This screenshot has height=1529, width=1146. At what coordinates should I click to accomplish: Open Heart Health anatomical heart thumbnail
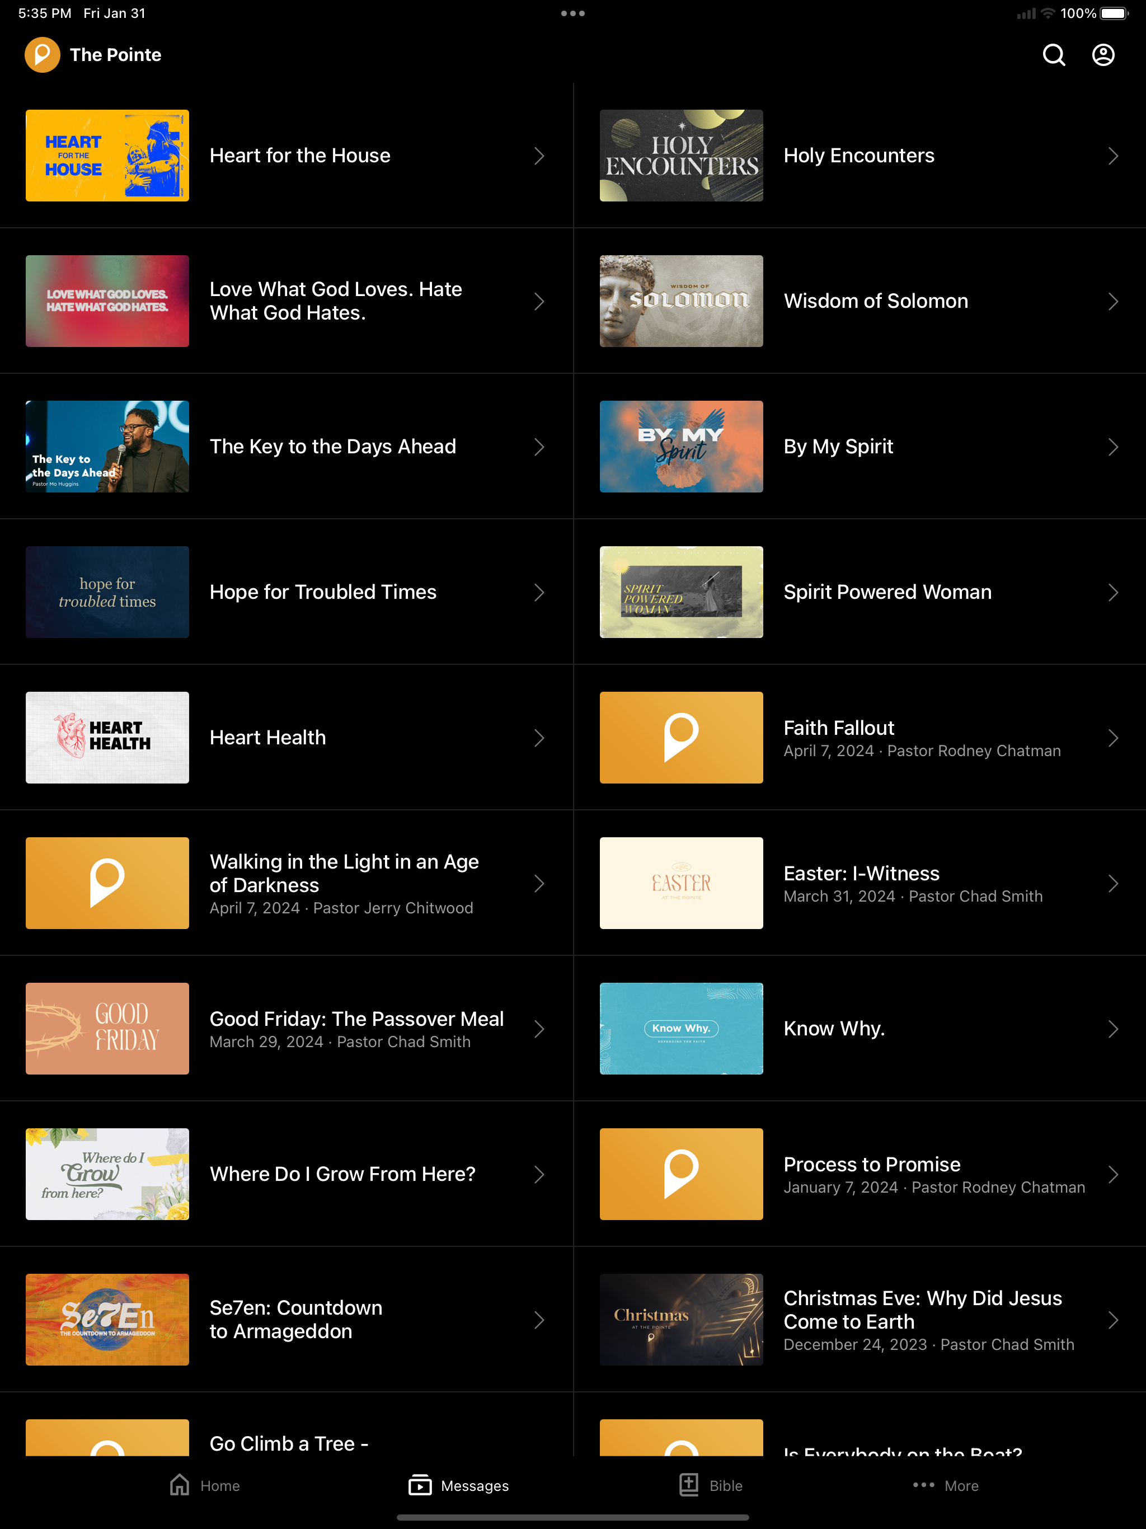pos(107,738)
